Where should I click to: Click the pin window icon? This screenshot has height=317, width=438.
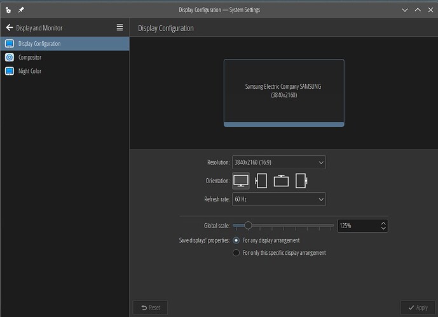[21, 10]
